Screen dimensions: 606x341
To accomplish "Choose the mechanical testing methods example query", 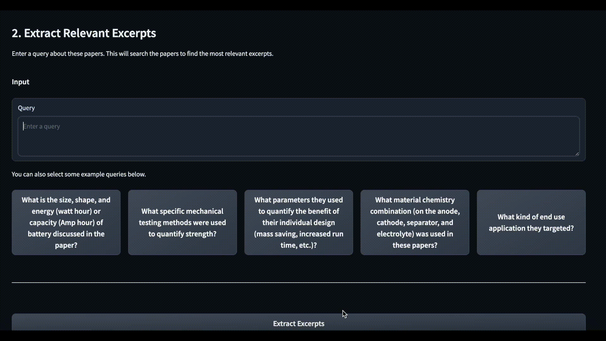I will pyautogui.click(x=182, y=222).
